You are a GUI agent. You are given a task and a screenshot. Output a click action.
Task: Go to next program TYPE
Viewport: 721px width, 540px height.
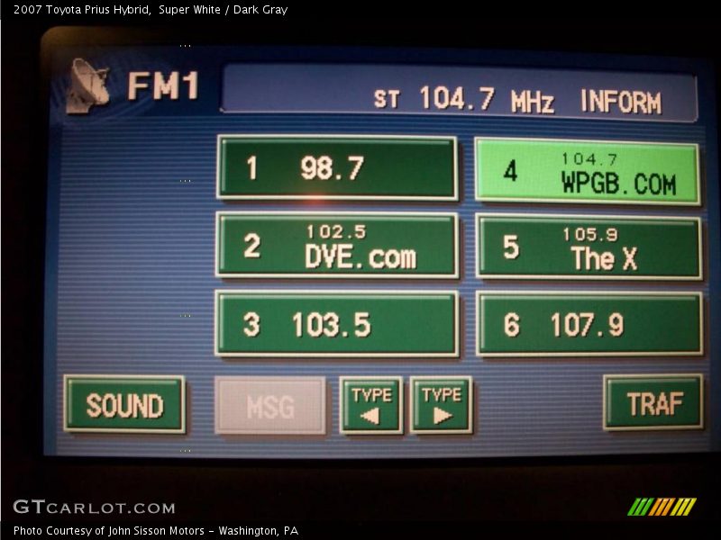click(x=442, y=406)
